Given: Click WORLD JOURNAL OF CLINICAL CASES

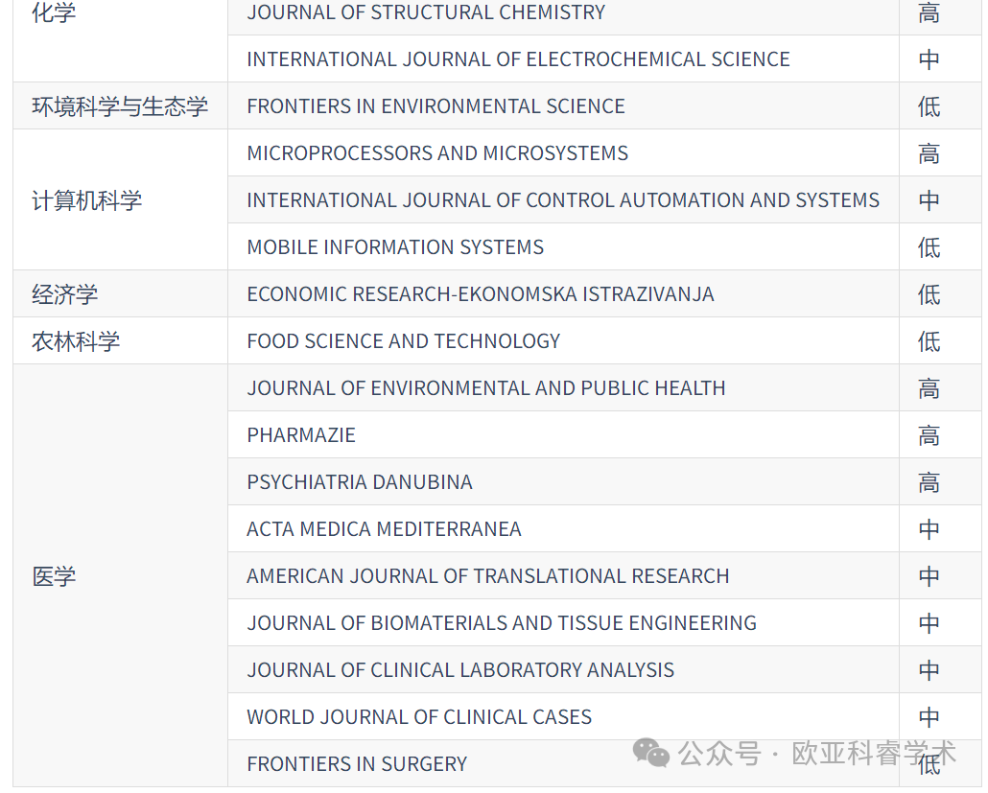Looking at the screenshot, I should [x=419, y=717].
